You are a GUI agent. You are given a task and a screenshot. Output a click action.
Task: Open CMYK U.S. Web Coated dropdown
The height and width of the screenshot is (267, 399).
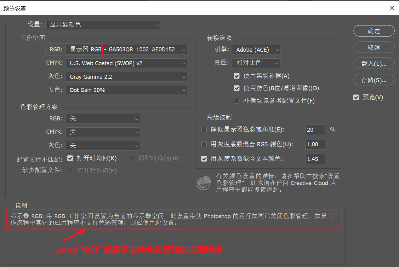126,63
